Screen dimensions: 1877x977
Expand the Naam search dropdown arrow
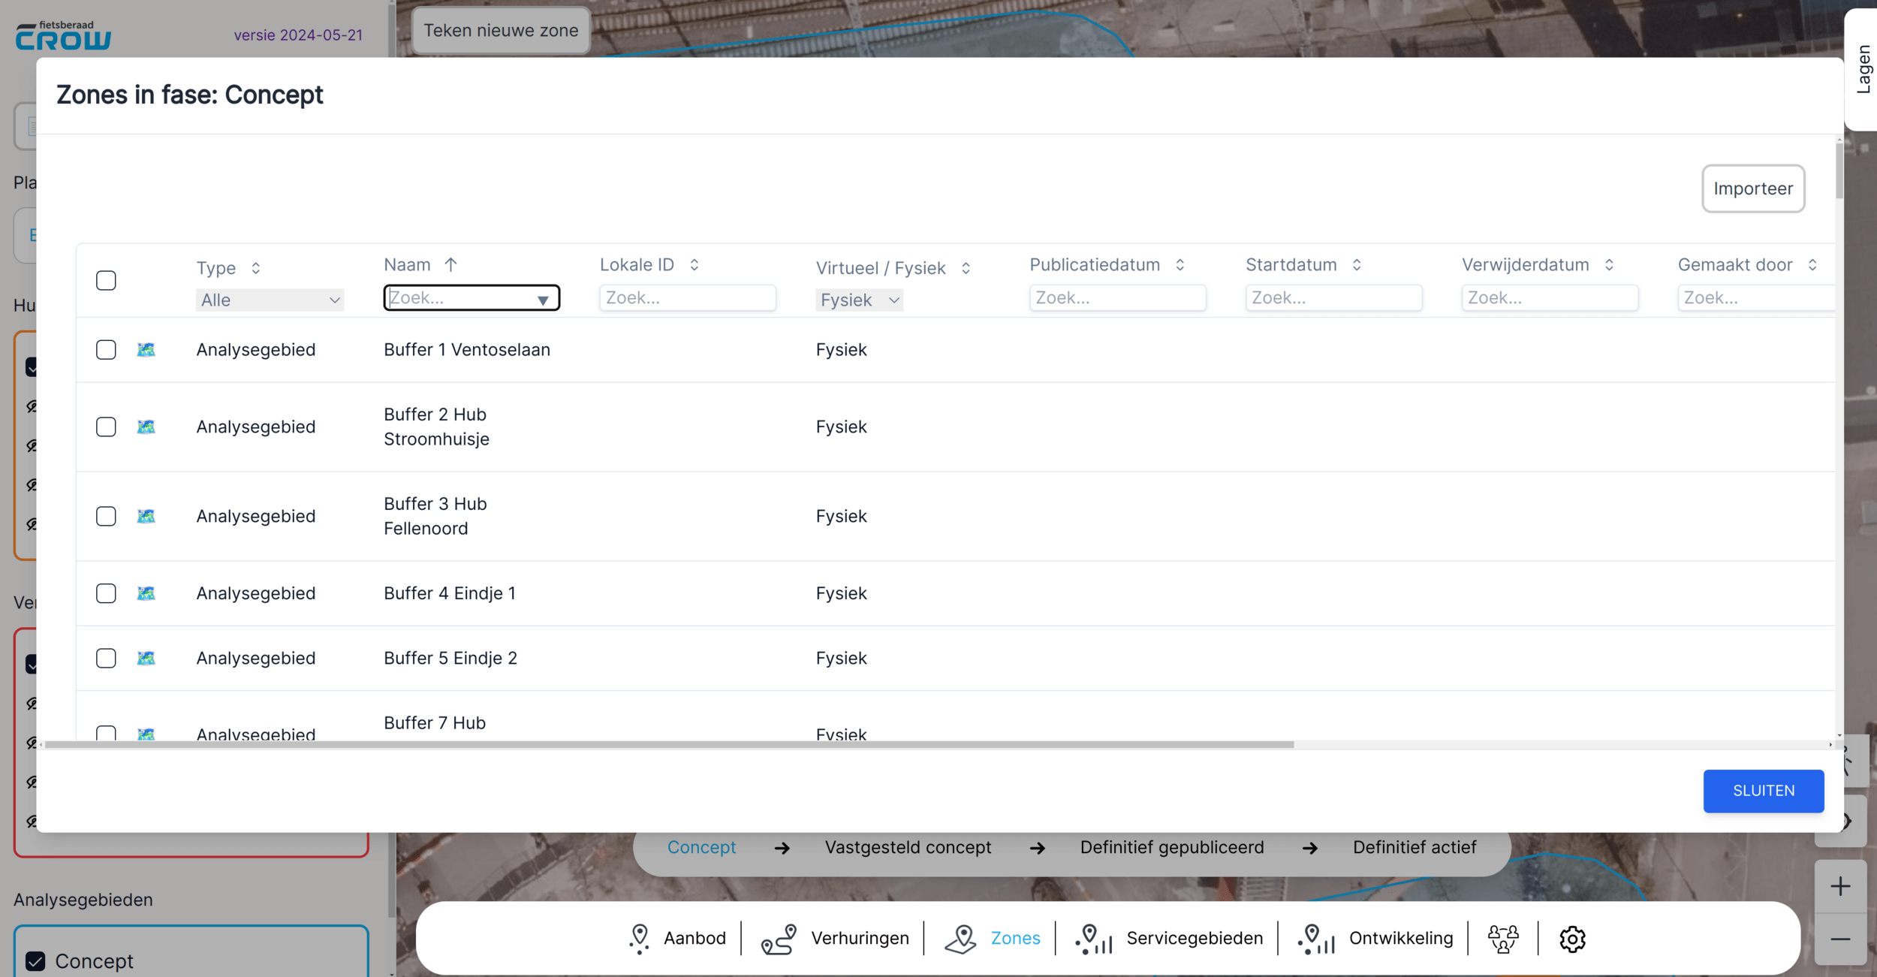coord(543,300)
